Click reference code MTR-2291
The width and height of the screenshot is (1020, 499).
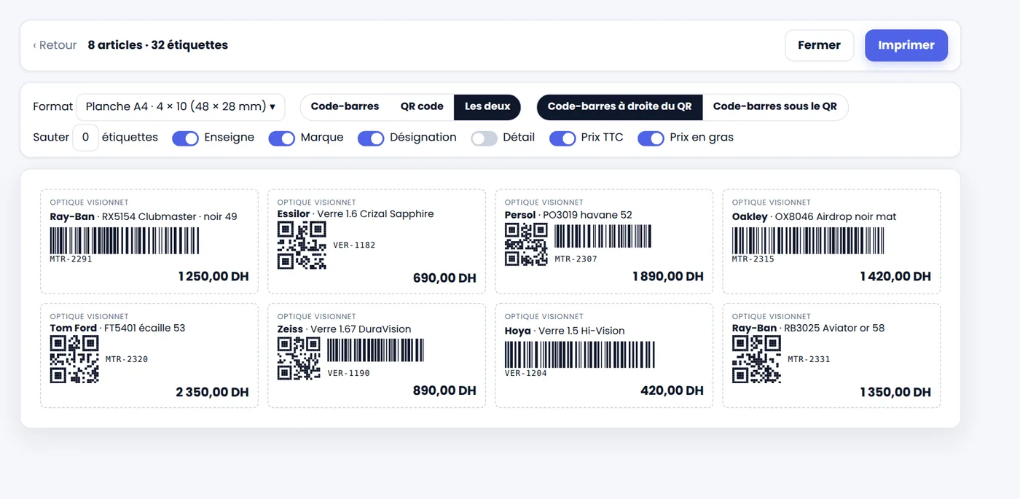point(71,259)
